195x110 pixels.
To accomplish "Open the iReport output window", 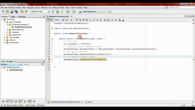I will 30,105.
